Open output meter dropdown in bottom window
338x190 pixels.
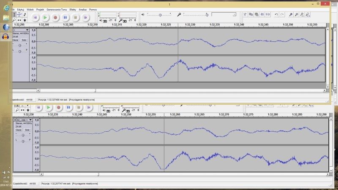point(108,111)
